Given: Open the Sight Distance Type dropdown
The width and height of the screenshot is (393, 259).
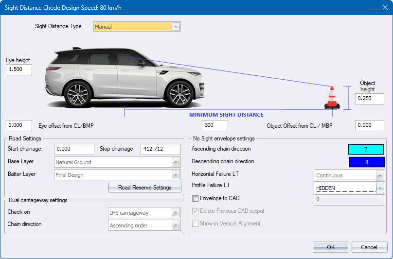Looking at the screenshot, I should click(x=176, y=27).
